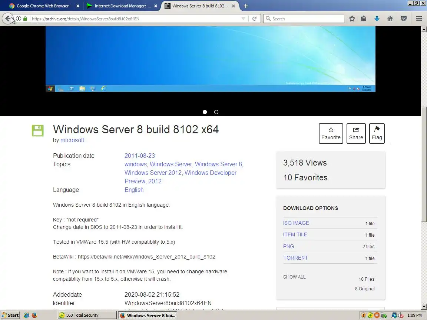427x320 pixels.
Task: Close the Internet Download Manager tab
Action: (x=156, y=6)
